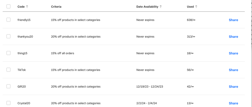Screen dimensions: 252x107
Task: Sort by Code column arrow
Action: coord(27,7)
